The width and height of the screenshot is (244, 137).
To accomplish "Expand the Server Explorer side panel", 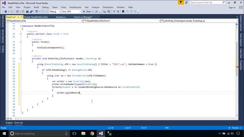I will 3,37.
